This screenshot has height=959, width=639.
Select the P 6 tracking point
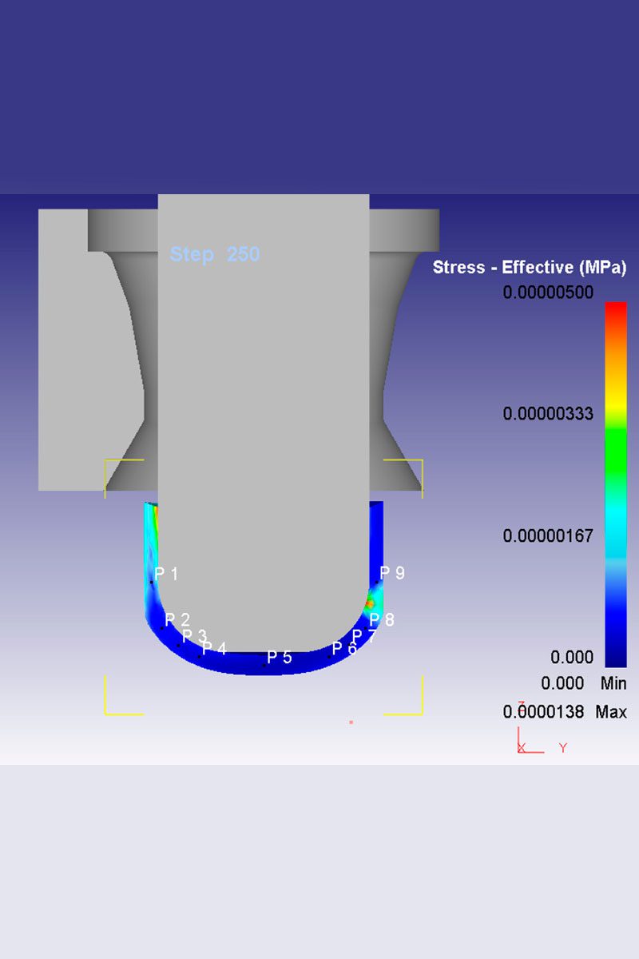point(344,648)
